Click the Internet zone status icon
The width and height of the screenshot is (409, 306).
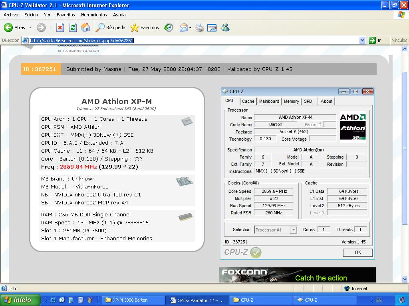coord(347,288)
